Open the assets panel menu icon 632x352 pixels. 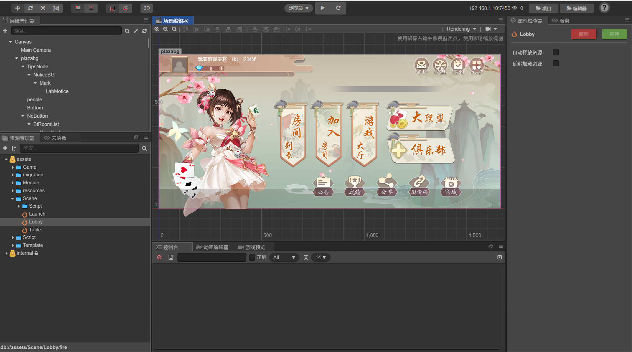(x=146, y=137)
